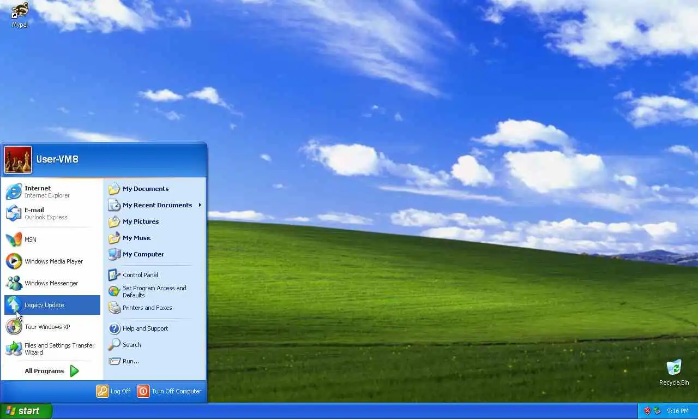The image size is (698, 419).
Task: Expand the My Recent Documents submenu arrow
Action: (x=200, y=205)
